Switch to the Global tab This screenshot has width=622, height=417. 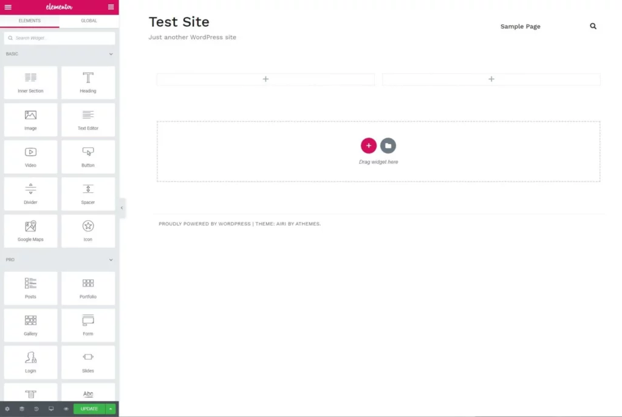point(89,21)
